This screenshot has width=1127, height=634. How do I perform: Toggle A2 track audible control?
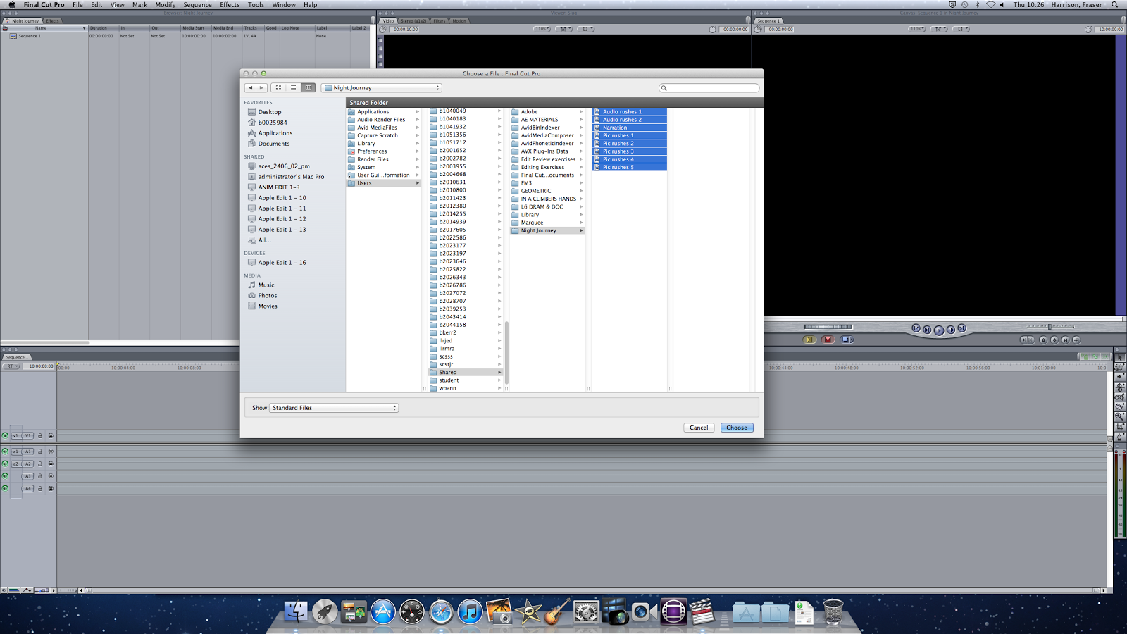click(5, 464)
